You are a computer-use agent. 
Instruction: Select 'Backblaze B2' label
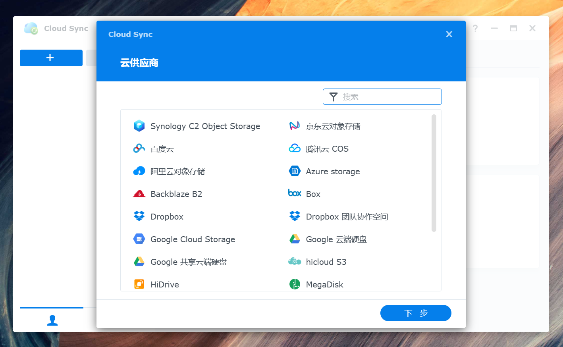(x=176, y=194)
